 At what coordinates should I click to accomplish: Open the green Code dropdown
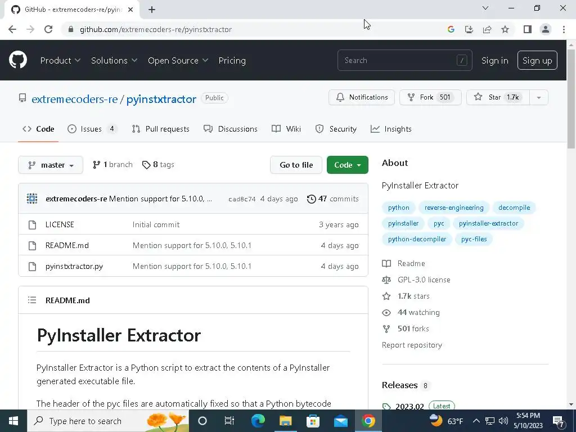[x=348, y=165]
